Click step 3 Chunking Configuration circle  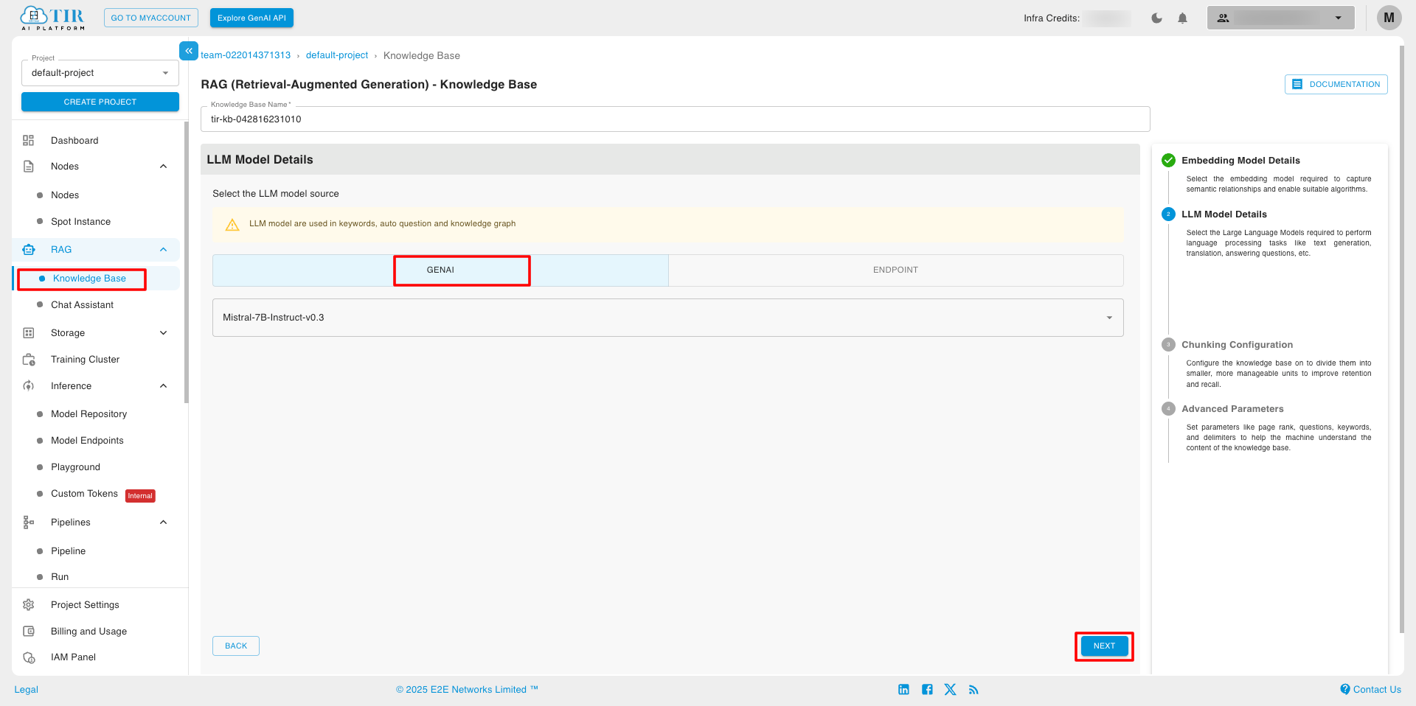coord(1168,344)
